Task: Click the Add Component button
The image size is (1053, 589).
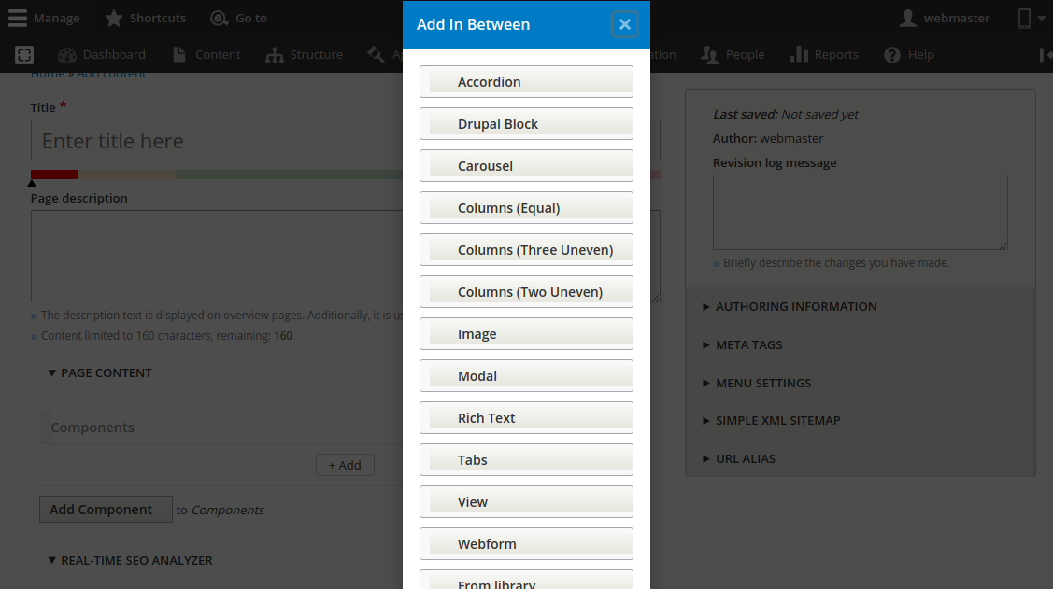Action: coord(105,509)
